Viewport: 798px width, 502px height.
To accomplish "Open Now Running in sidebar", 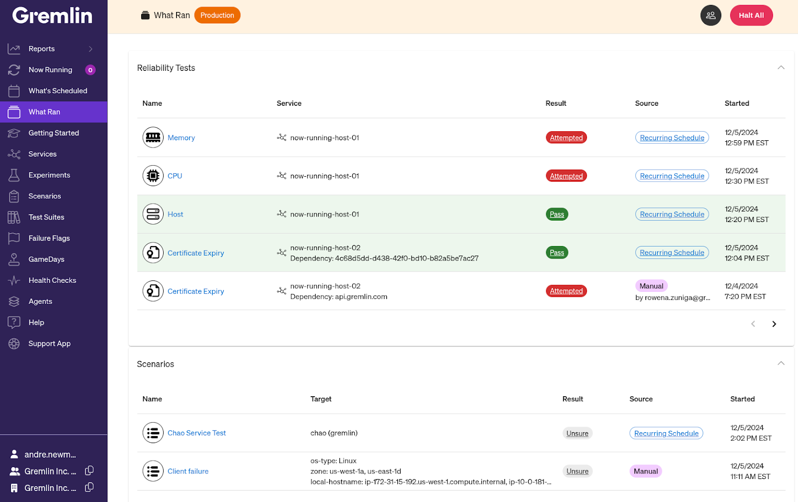I will click(x=54, y=70).
